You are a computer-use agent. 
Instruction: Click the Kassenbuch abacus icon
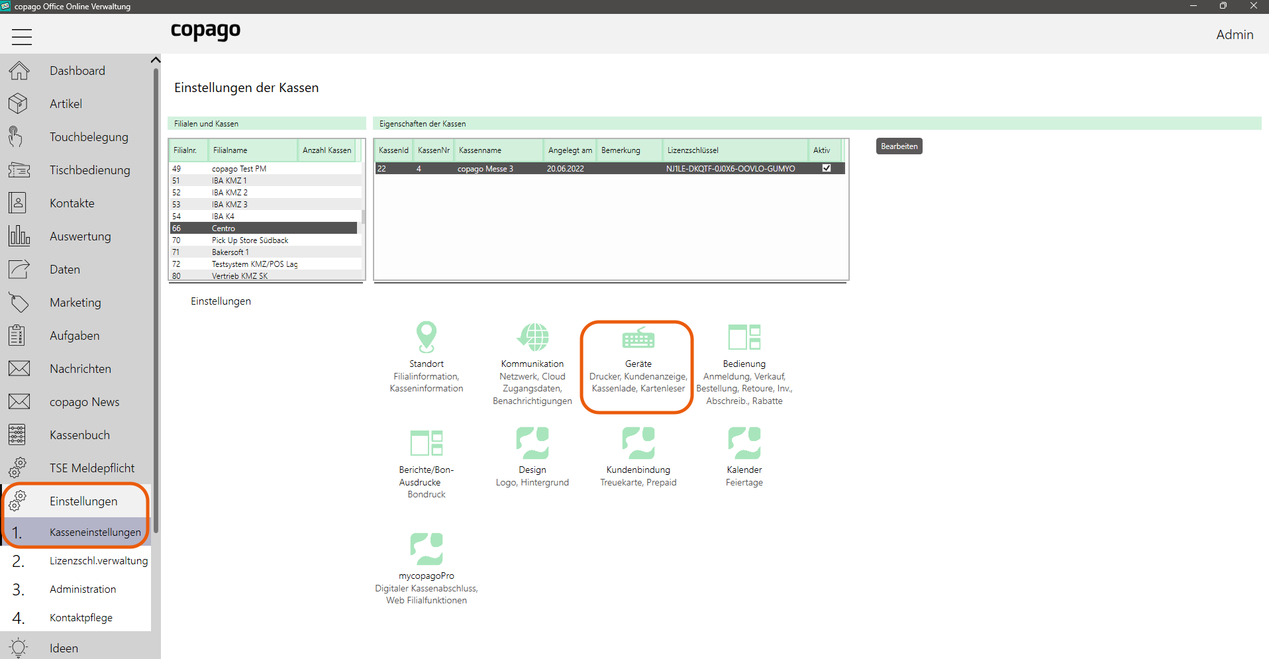[x=17, y=434]
